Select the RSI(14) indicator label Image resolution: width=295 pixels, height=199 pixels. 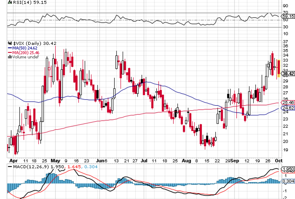coord(20,3)
